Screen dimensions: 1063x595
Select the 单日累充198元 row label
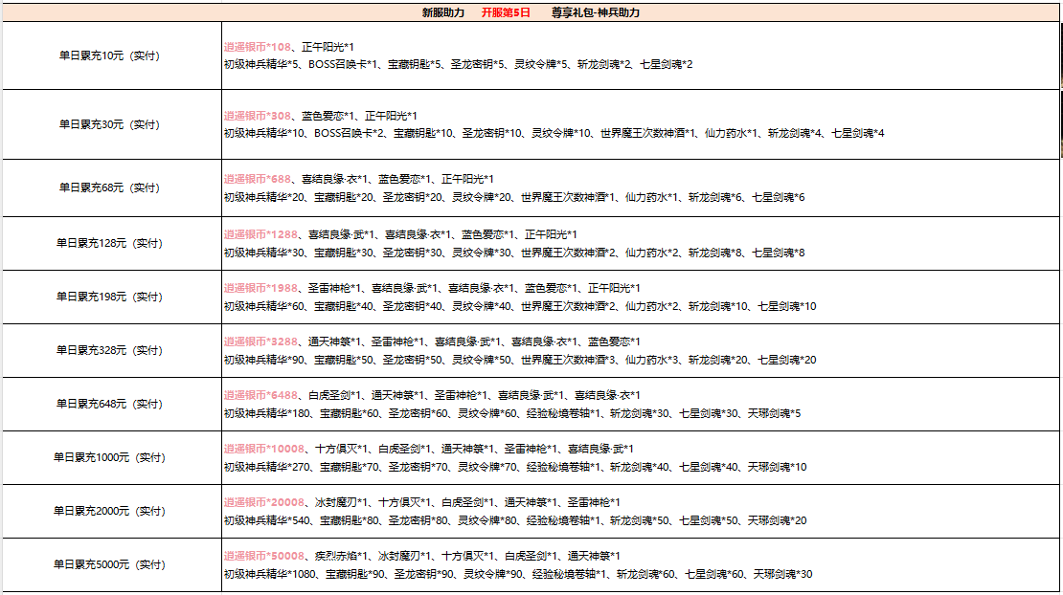(109, 297)
